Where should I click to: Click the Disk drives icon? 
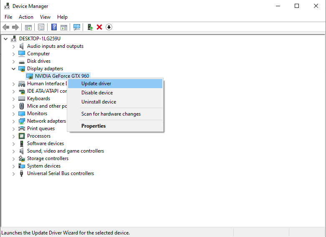[x=22, y=62]
